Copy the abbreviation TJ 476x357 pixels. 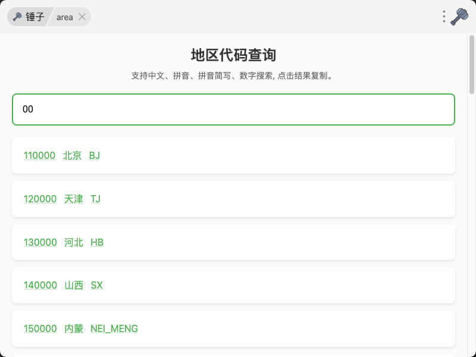95,199
